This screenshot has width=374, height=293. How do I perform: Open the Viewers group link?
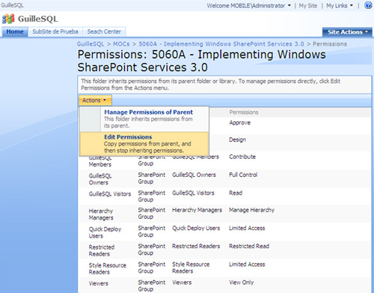tap(99, 283)
